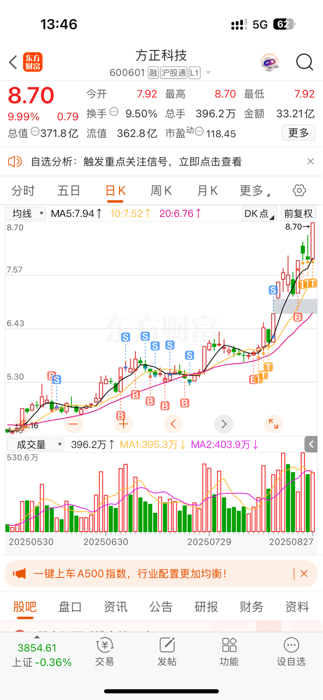
Task: Select the 日K chart tab
Action: [115, 191]
